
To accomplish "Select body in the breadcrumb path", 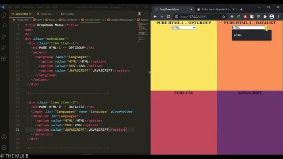I will click(x=52, y=20).
